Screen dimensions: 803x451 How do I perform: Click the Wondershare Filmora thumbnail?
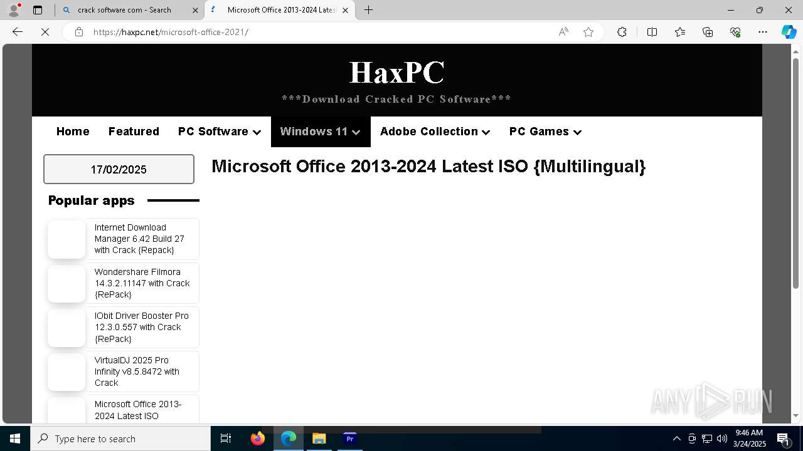66,284
